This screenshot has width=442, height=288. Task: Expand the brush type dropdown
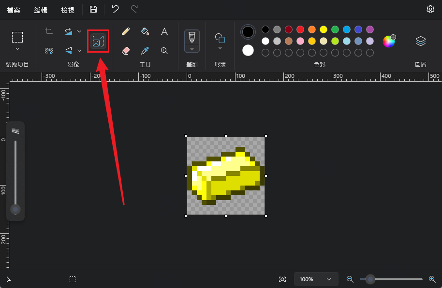pos(192,49)
